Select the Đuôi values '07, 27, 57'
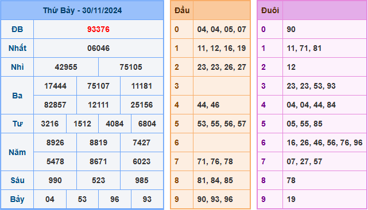 coord(304,161)
